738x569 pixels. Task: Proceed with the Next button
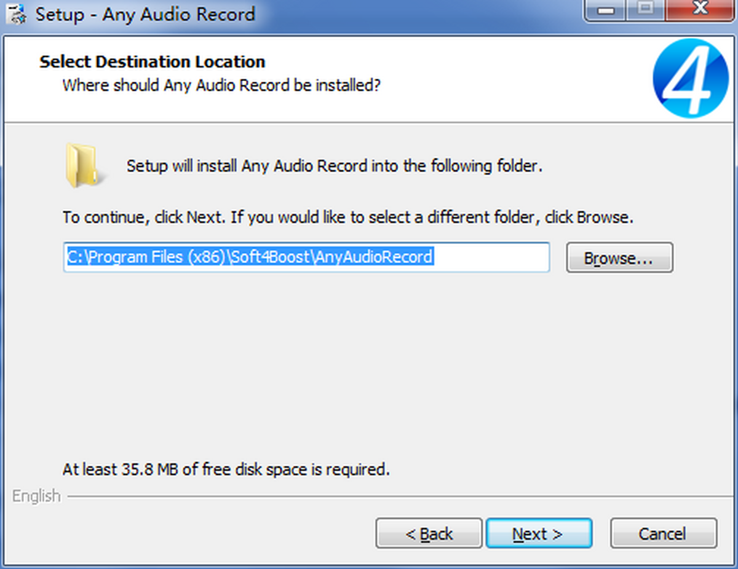click(x=538, y=533)
